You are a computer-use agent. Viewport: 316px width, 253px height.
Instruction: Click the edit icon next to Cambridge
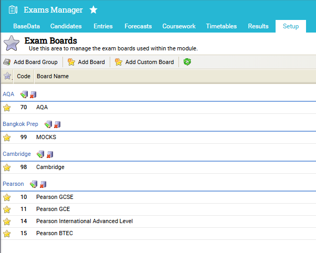(41, 154)
